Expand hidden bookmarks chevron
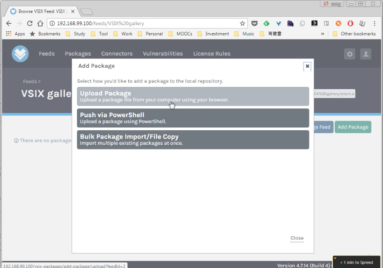This screenshot has height=268, width=383. 323,34
